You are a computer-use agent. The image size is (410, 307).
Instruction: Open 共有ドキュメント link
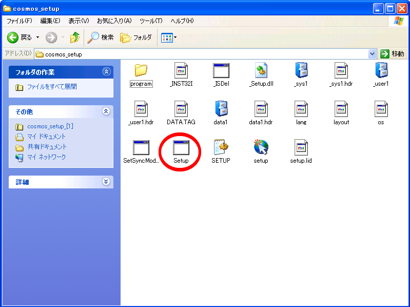(47, 147)
